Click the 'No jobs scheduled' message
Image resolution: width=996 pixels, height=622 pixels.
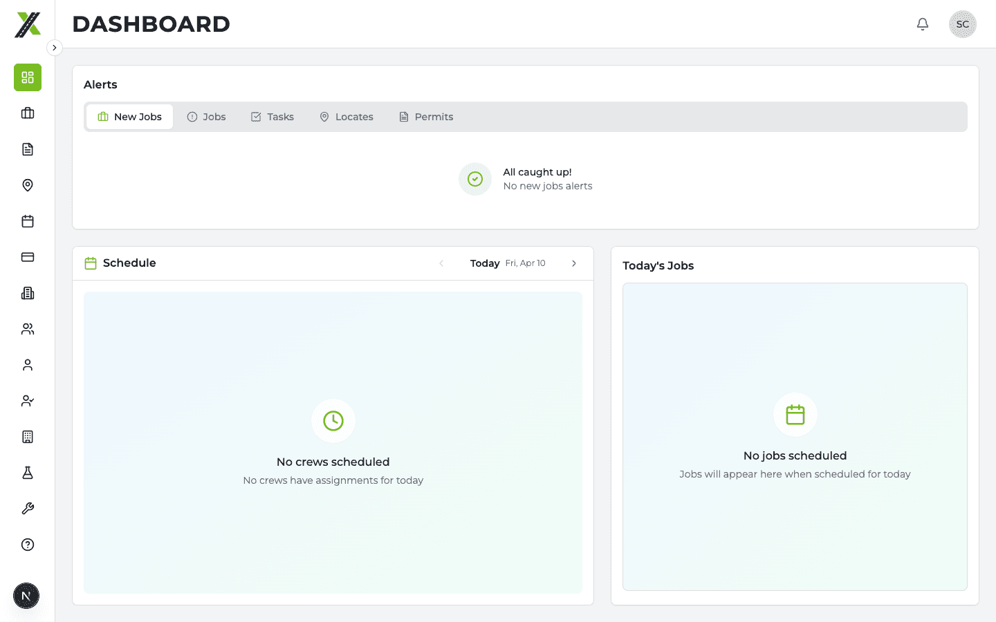(x=795, y=455)
